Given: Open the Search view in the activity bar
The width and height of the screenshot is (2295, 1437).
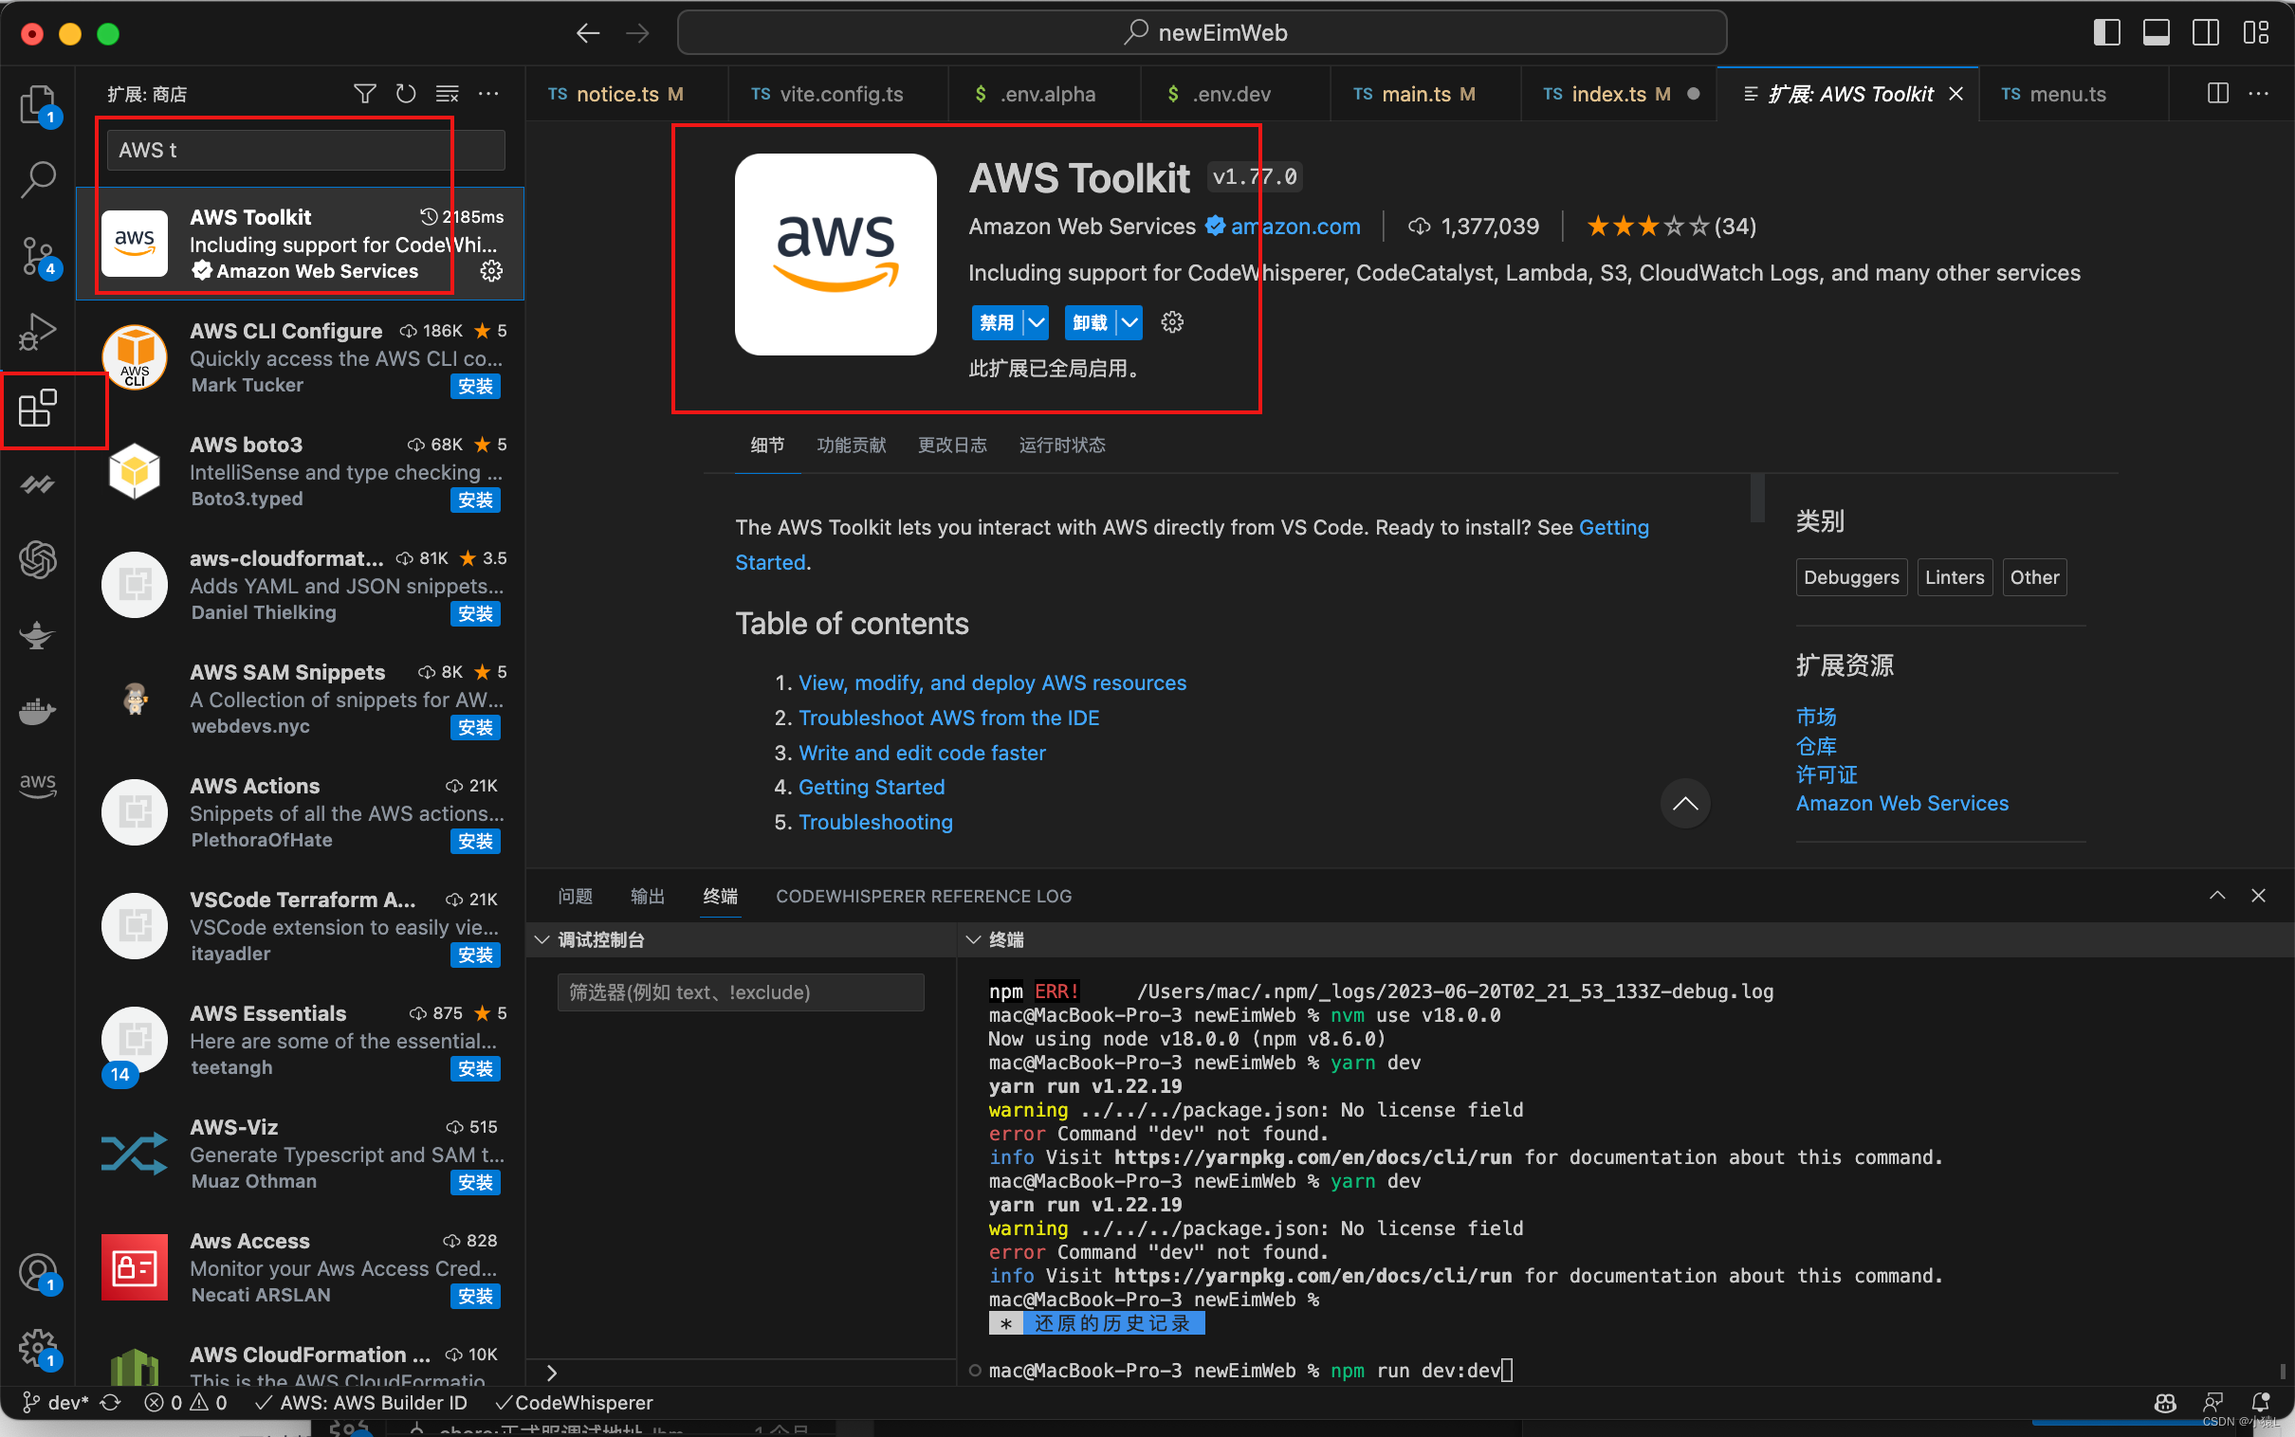Looking at the screenshot, I should pos(38,178).
